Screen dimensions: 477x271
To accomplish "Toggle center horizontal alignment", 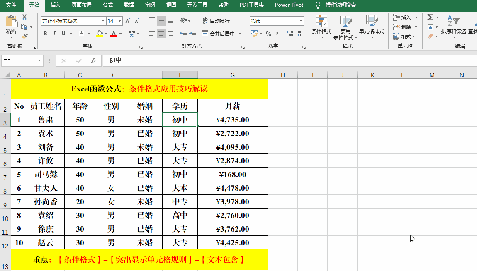I will tap(161, 34).
